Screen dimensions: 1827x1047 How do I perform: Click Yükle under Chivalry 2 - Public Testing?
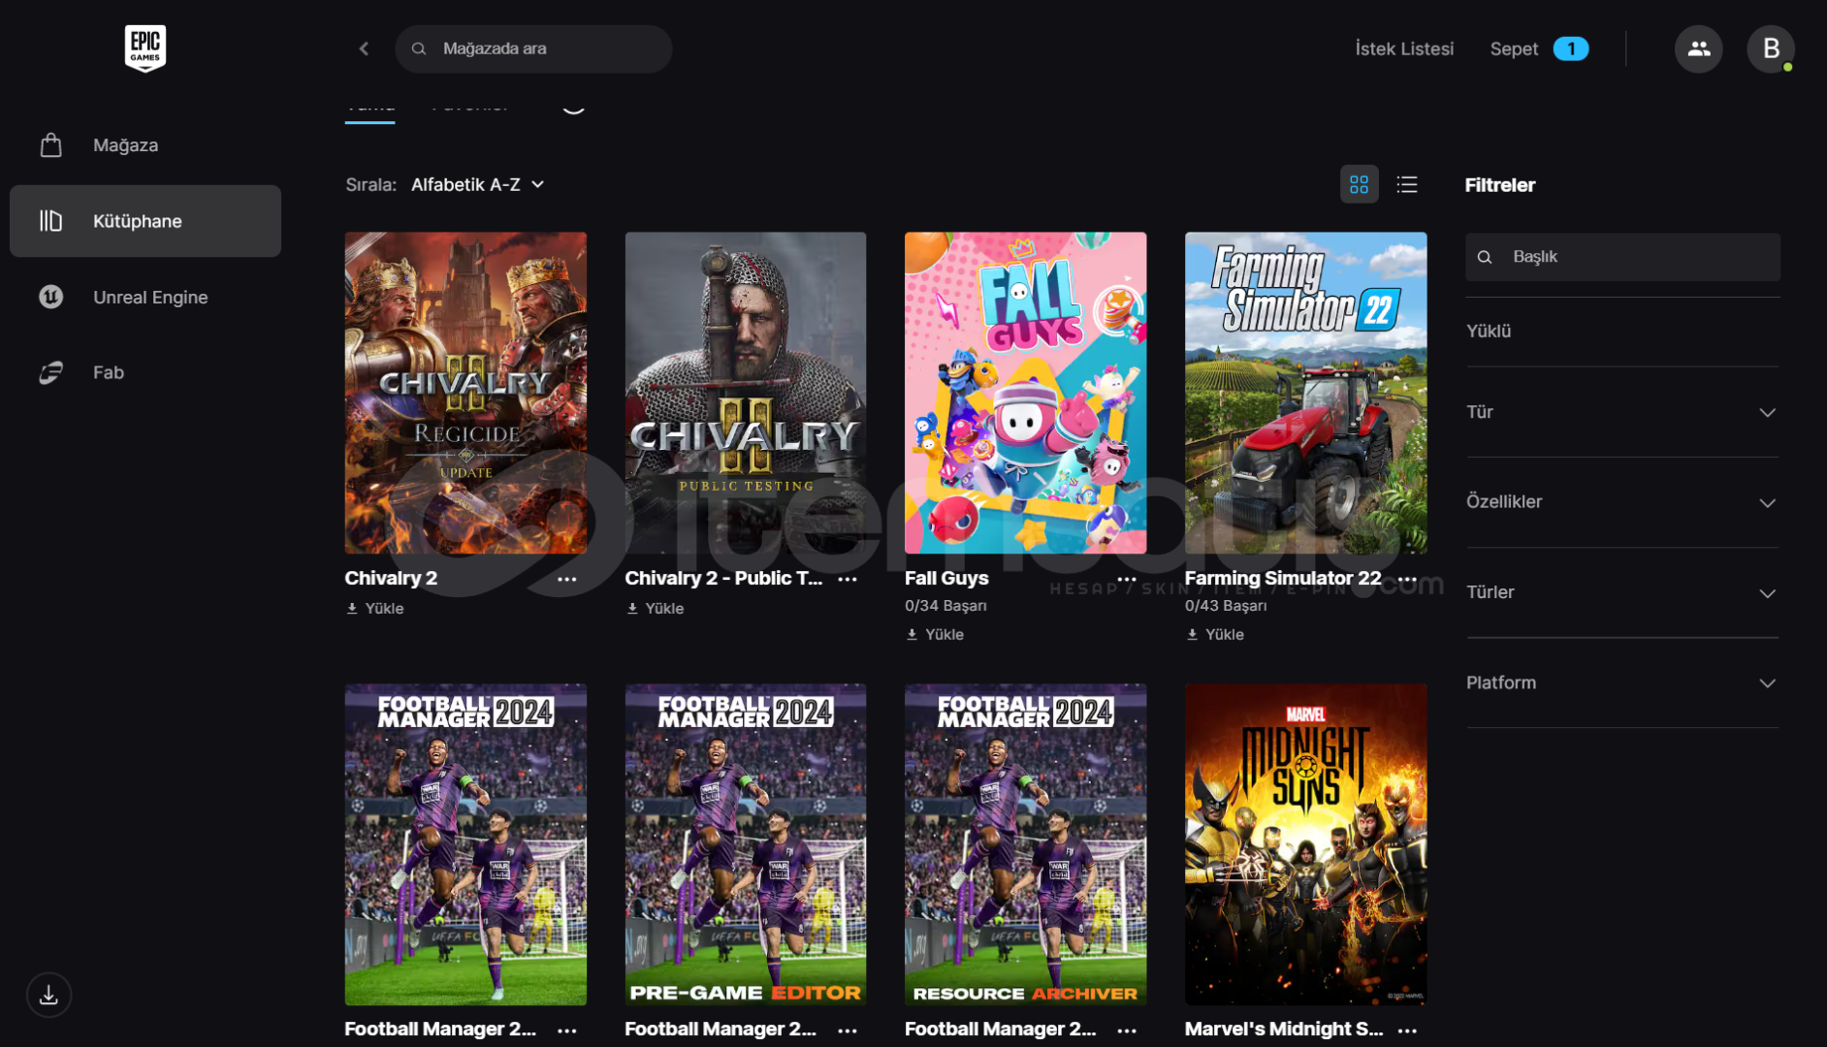pyautogui.click(x=656, y=609)
